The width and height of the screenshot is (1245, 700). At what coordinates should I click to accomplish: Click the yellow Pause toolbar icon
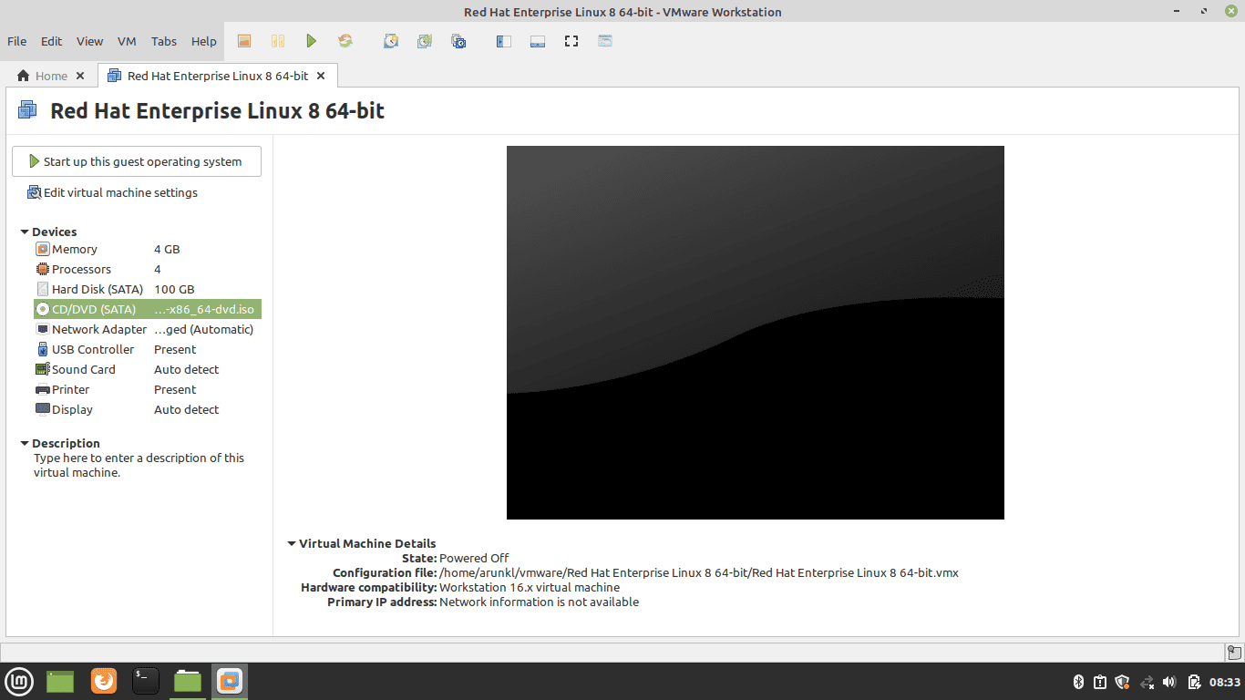[x=277, y=41]
